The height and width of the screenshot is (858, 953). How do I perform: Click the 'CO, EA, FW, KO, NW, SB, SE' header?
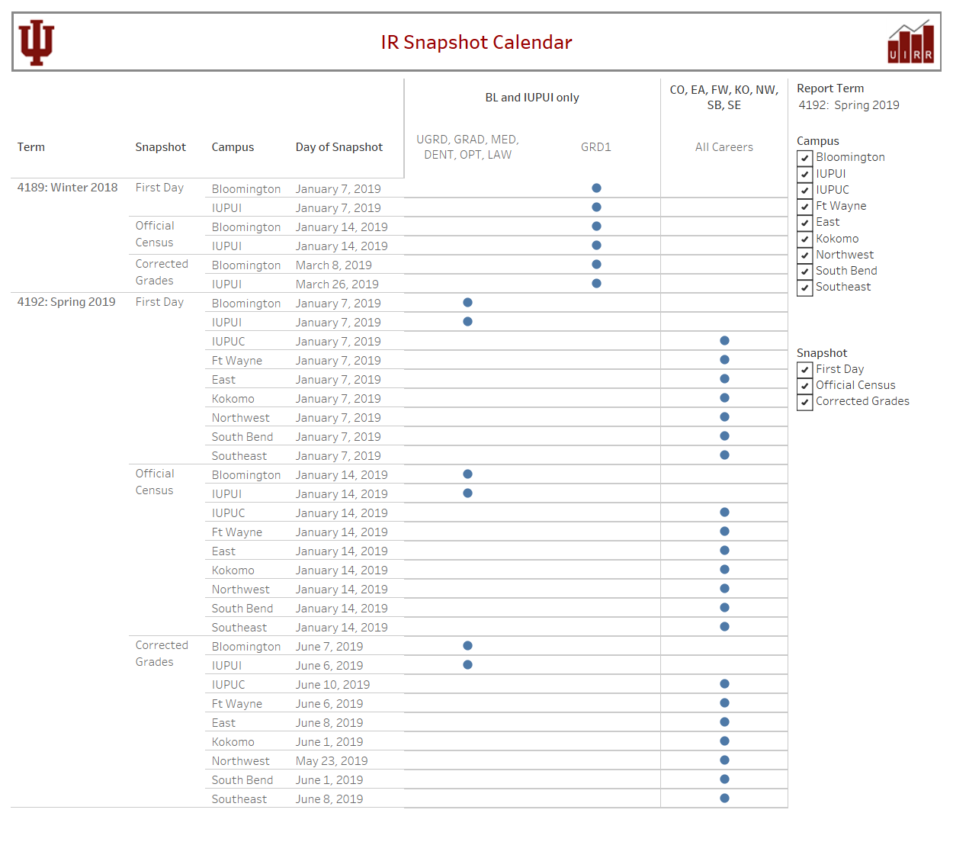click(724, 98)
